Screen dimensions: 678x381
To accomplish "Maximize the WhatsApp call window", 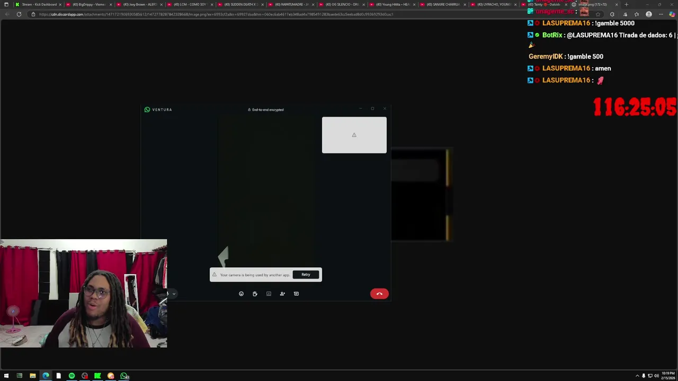I will (372, 108).
